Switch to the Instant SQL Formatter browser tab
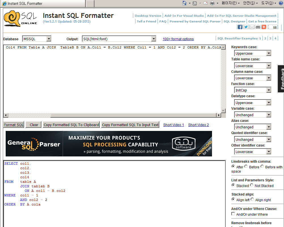This screenshot has height=227, width=284. pos(43,3)
